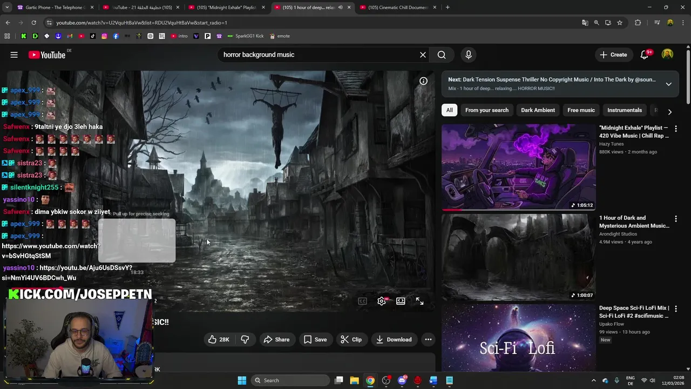Switch to Cinematic Chill Document tab
This screenshot has height=389, width=691.
399,8
